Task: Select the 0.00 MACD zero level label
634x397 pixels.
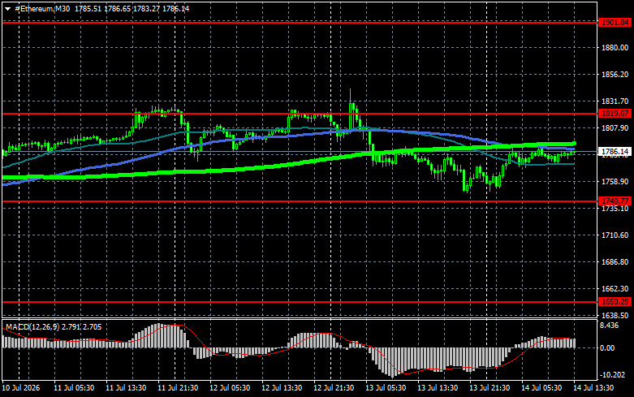Action: coord(607,348)
